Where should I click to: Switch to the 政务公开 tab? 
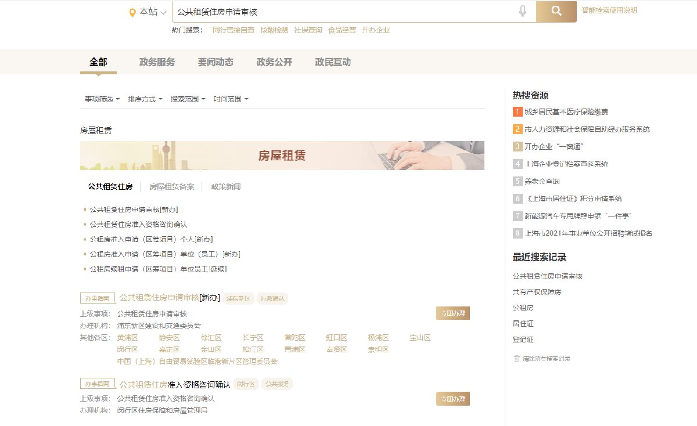pyautogui.click(x=274, y=62)
